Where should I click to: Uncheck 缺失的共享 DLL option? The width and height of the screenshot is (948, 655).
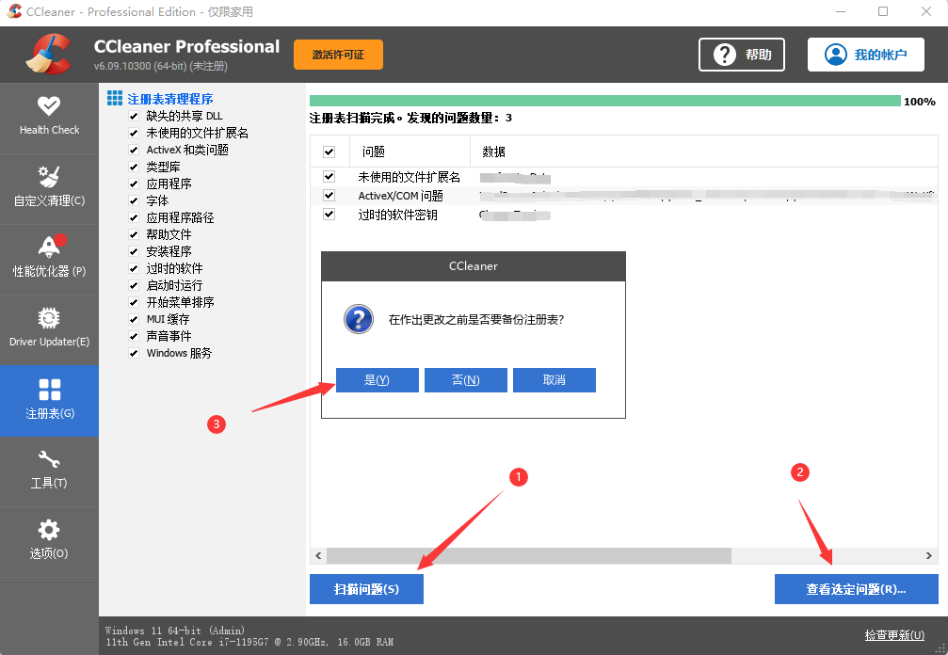134,116
